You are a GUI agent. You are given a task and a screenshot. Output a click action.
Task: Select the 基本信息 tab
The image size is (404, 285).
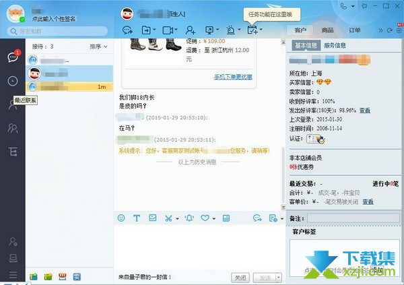tap(306, 45)
